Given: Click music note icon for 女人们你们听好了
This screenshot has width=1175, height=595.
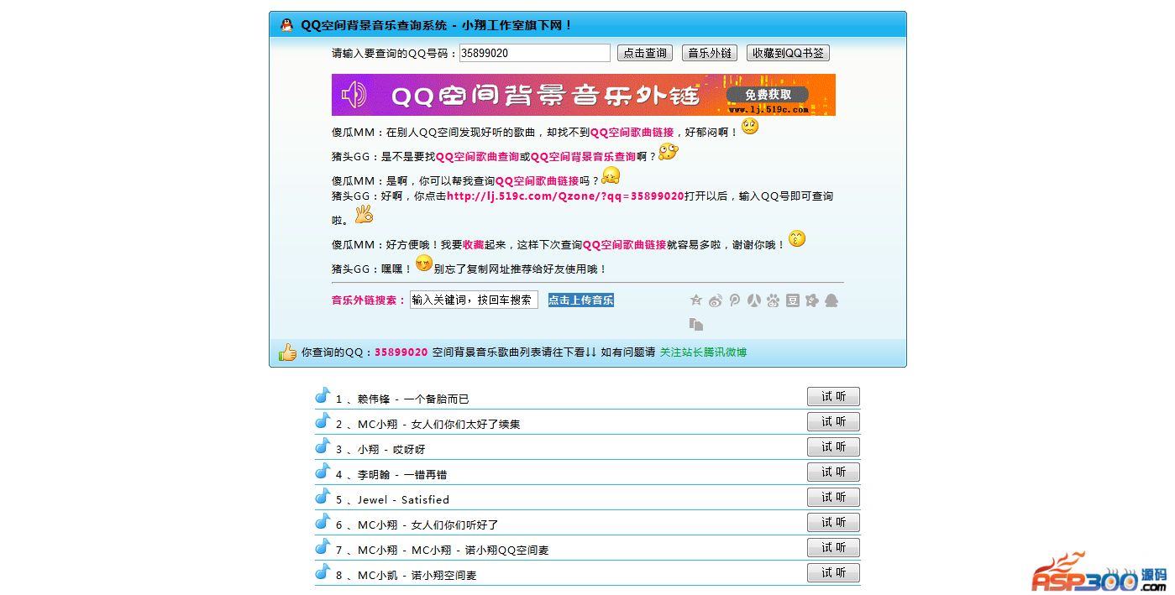Looking at the screenshot, I should pyautogui.click(x=323, y=521).
